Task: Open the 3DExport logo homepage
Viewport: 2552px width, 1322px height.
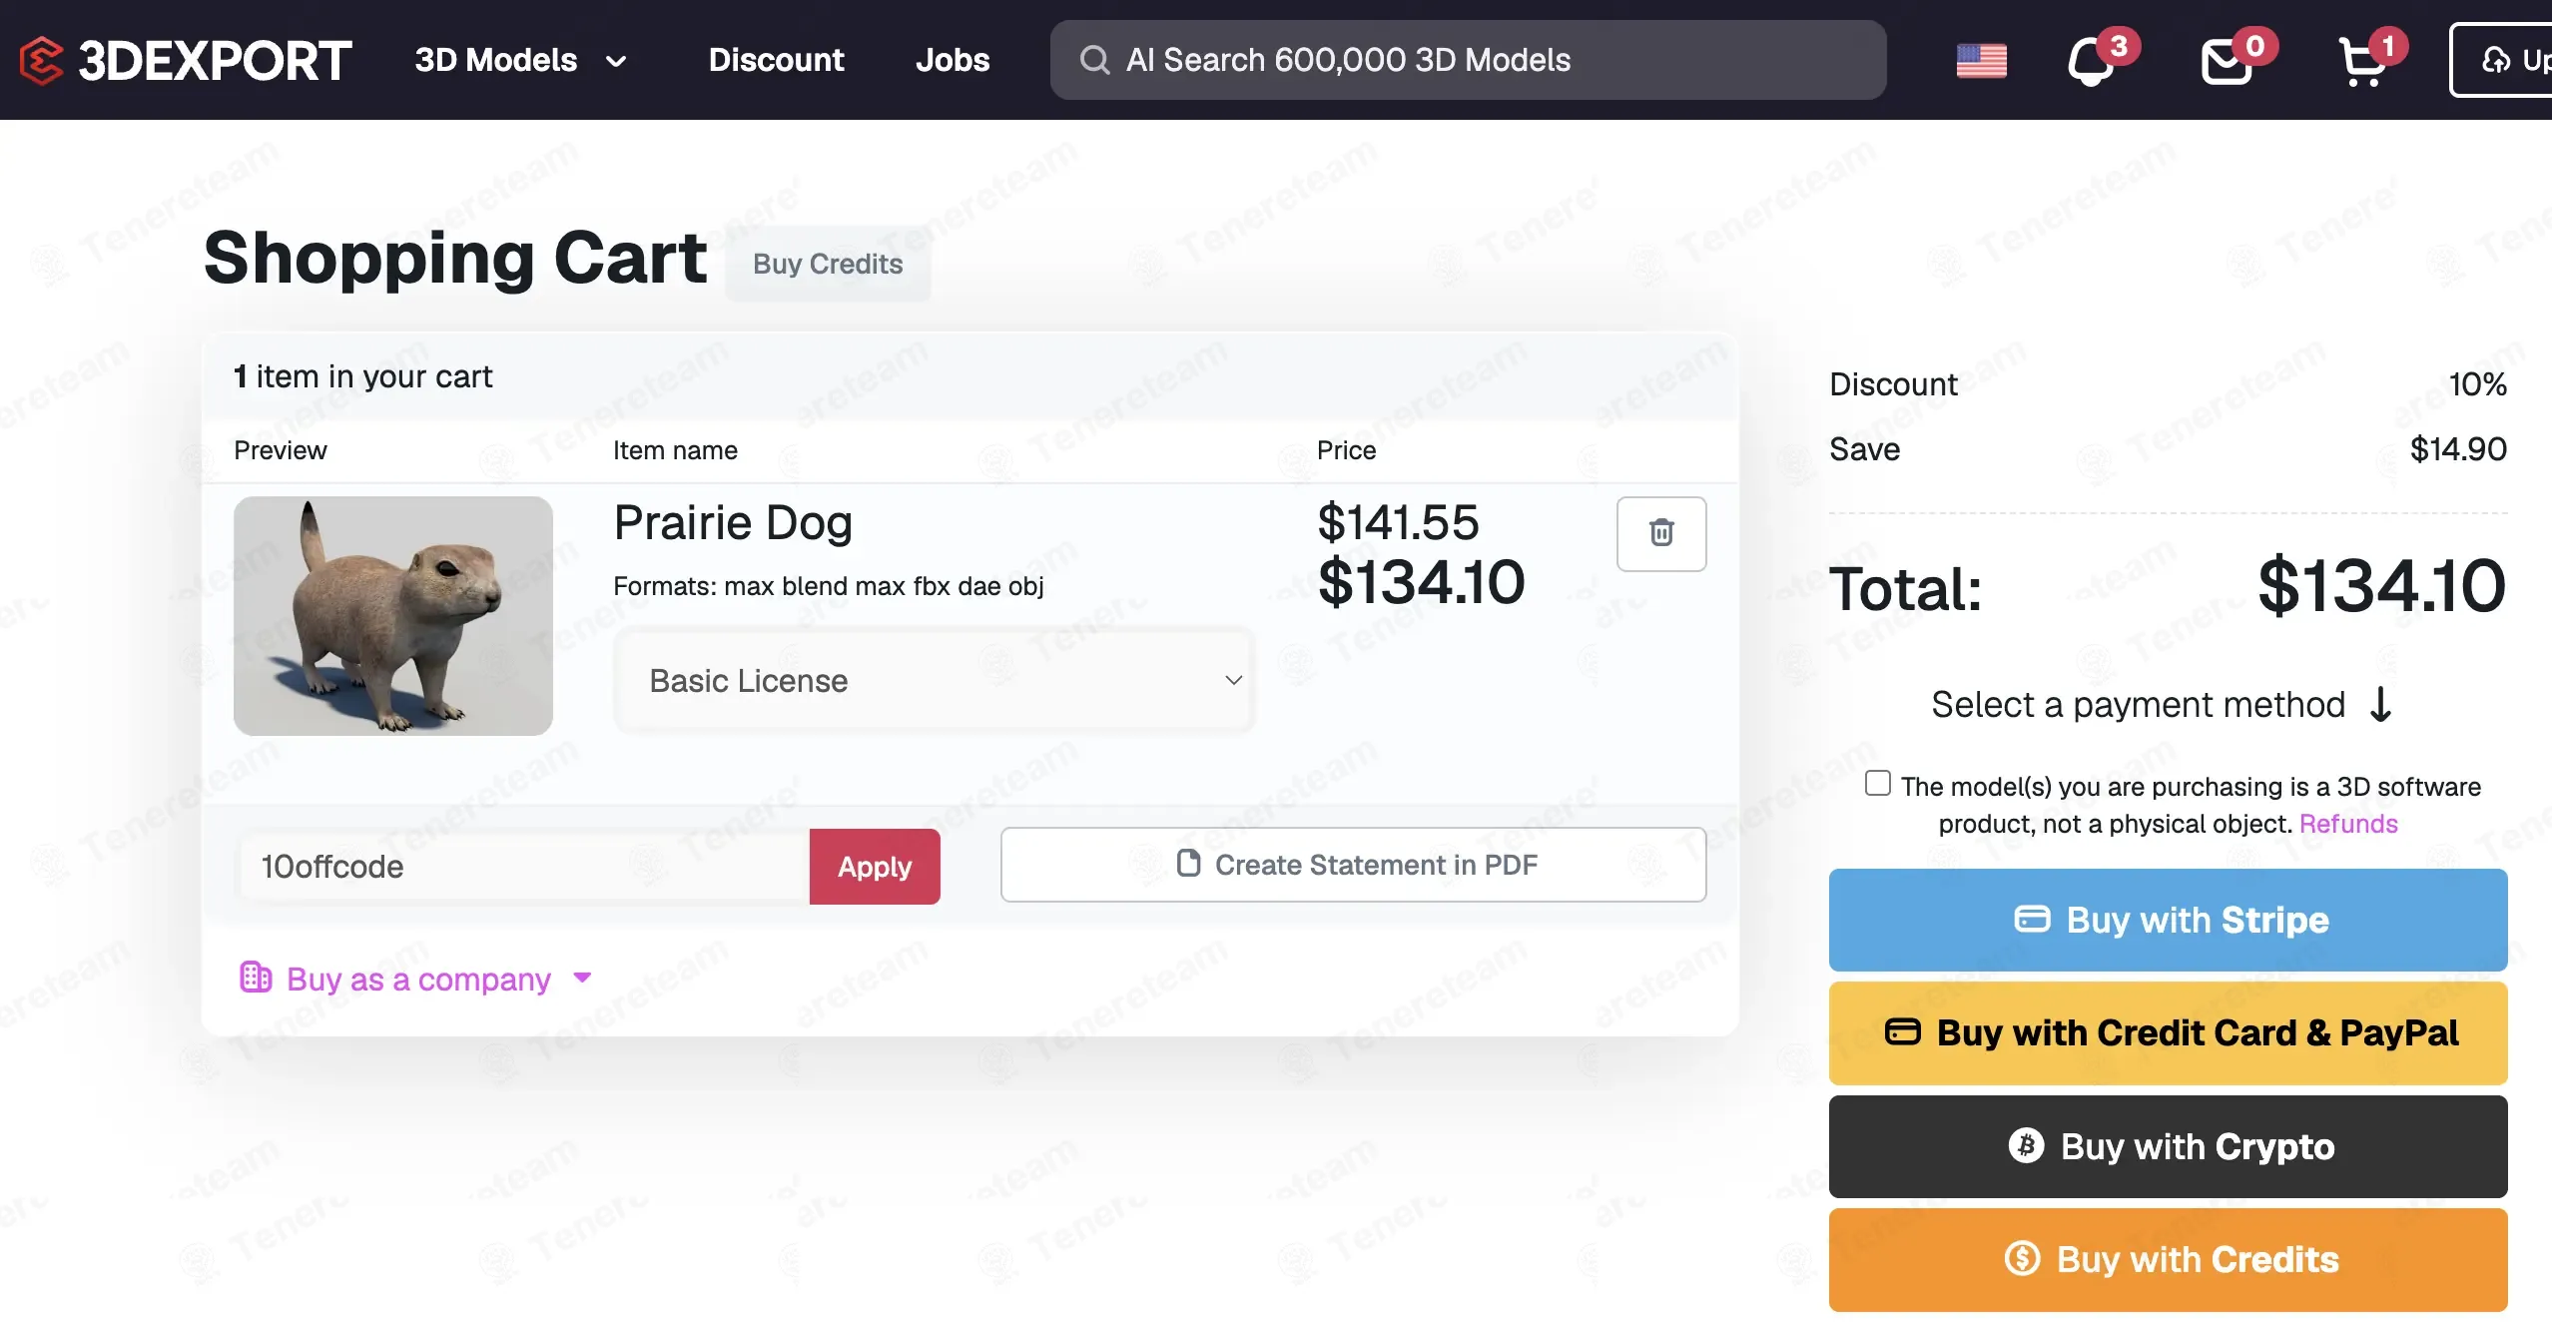Action: tap(186, 60)
